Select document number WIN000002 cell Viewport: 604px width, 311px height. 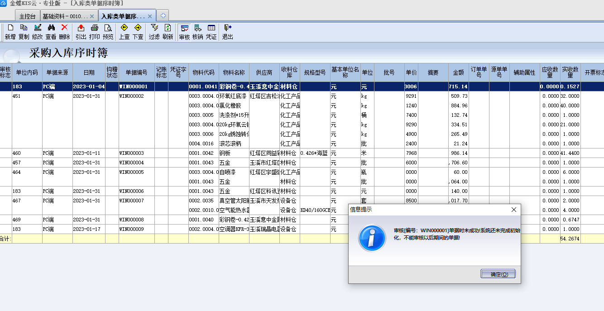pos(137,96)
